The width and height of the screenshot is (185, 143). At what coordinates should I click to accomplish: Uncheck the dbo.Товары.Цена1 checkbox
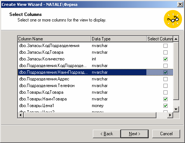[165, 106]
